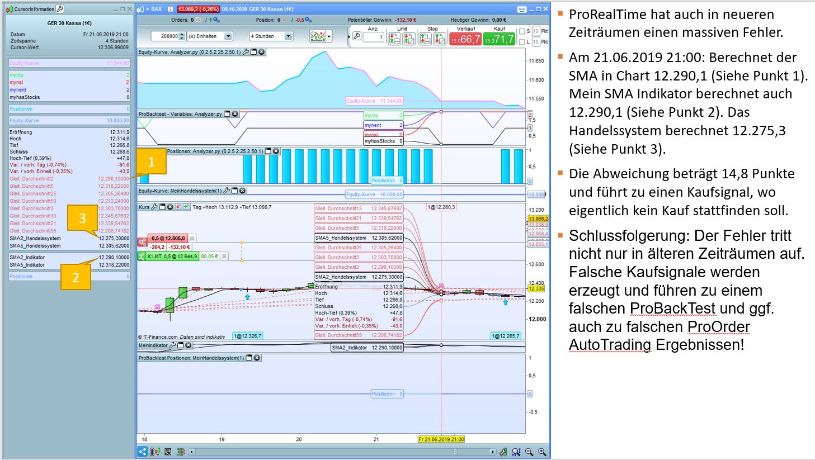Click the L points input field
The height and width of the screenshot is (460, 815).
(x=536, y=42)
